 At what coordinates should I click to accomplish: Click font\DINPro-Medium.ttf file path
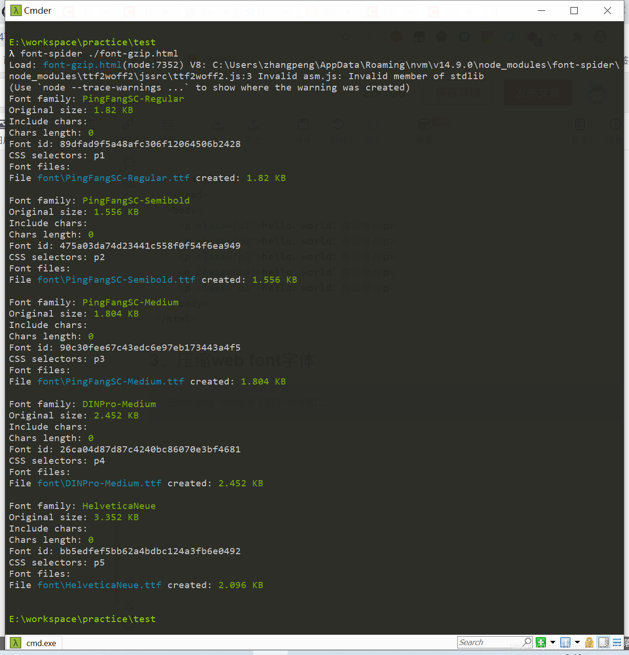click(99, 483)
